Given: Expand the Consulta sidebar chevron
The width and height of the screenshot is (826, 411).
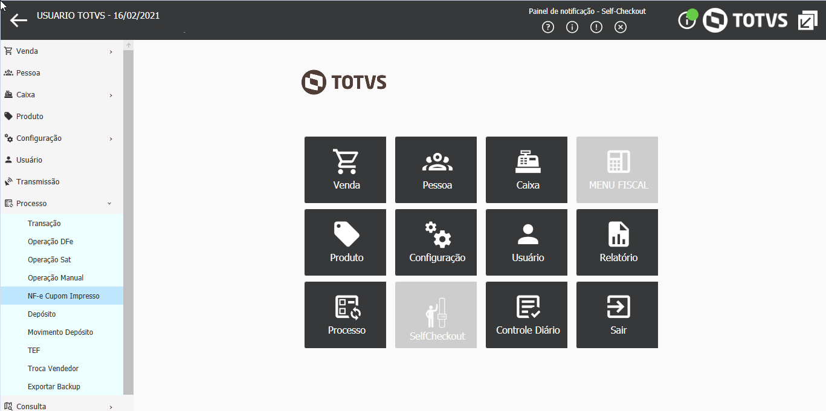Looking at the screenshot, I should [x=111, y=407].
